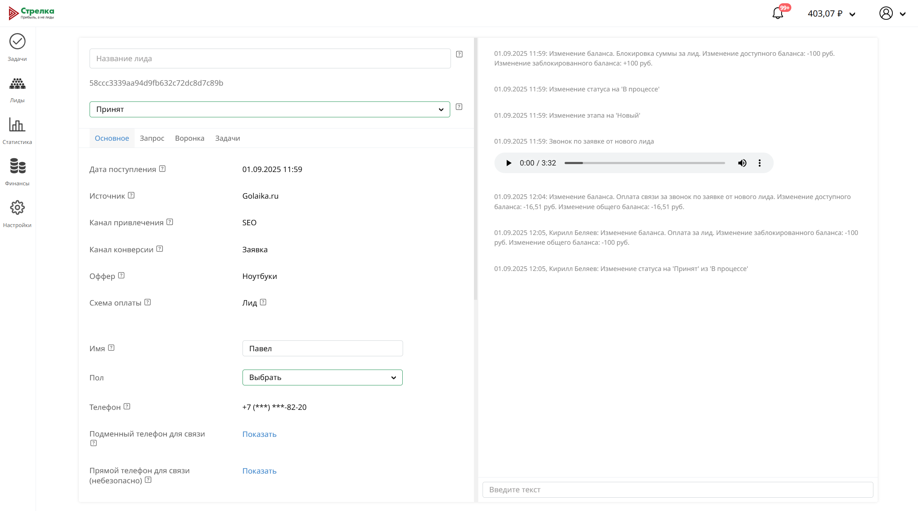Open audio player three-dot options
The width and height of the screenshot is (918, 511).
760,163
